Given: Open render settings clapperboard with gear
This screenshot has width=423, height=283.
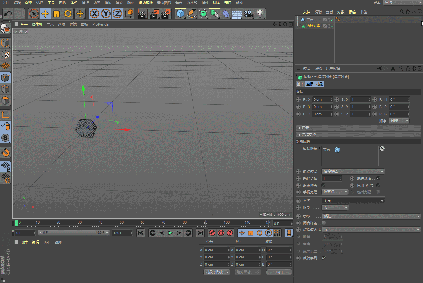Looking at the screenshot, I should click(166, 14).
